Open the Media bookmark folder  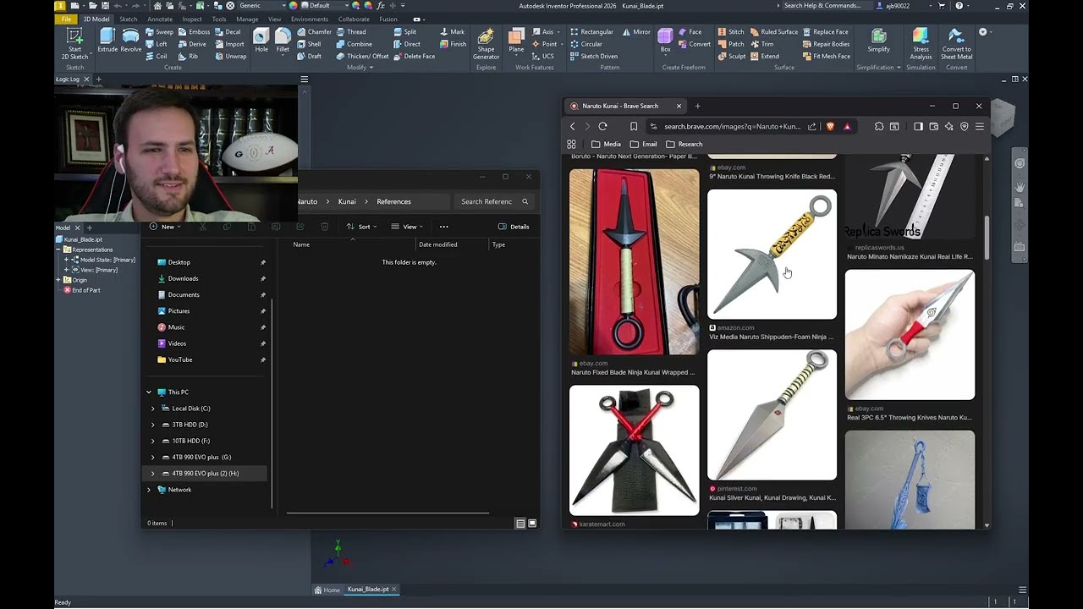tap(606, 144)
